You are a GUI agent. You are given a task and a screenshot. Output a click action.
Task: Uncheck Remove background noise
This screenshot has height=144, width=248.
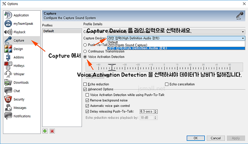click(x=87, y=100)
